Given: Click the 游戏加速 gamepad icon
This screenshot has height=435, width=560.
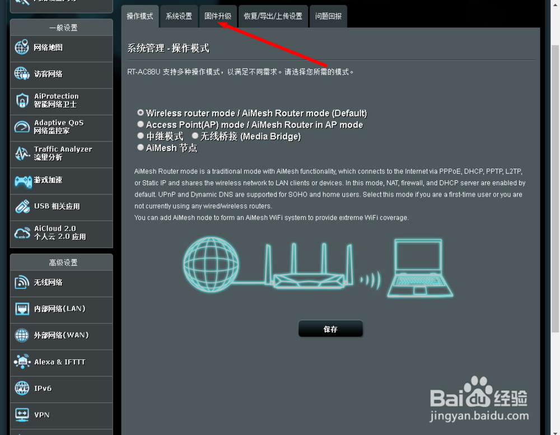Looking at the screenshot, I should [x=22, y=181].
